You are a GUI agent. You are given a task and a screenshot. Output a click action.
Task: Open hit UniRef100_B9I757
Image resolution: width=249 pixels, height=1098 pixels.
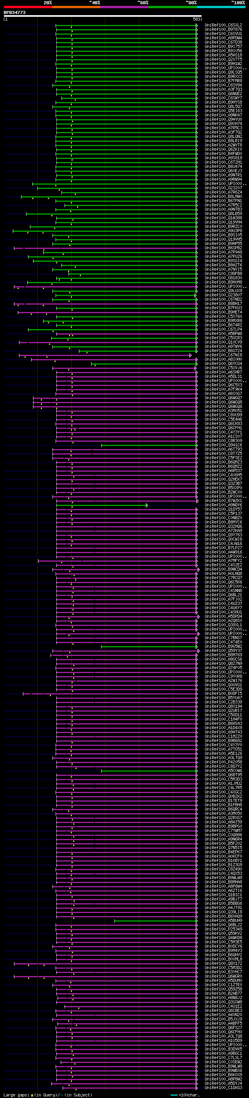tap(223, 46)
